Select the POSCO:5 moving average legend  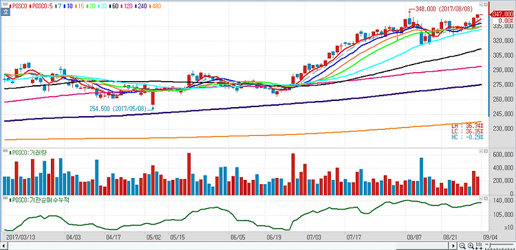41,6
